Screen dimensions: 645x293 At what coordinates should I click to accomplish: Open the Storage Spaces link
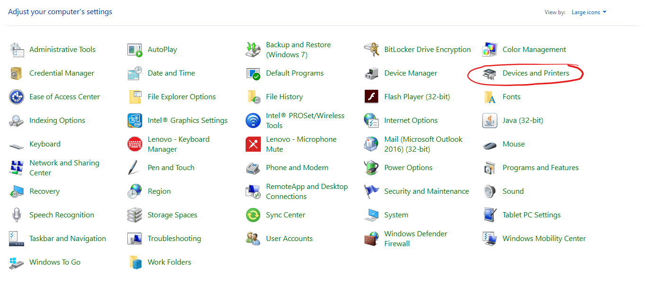(172, 215)
